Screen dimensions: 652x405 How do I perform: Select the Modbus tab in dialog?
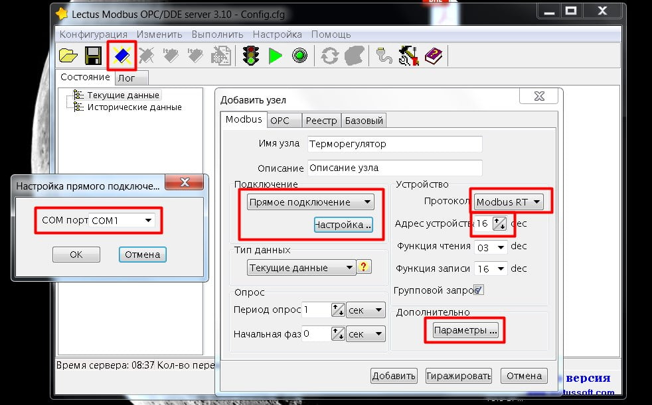point(244,119)
